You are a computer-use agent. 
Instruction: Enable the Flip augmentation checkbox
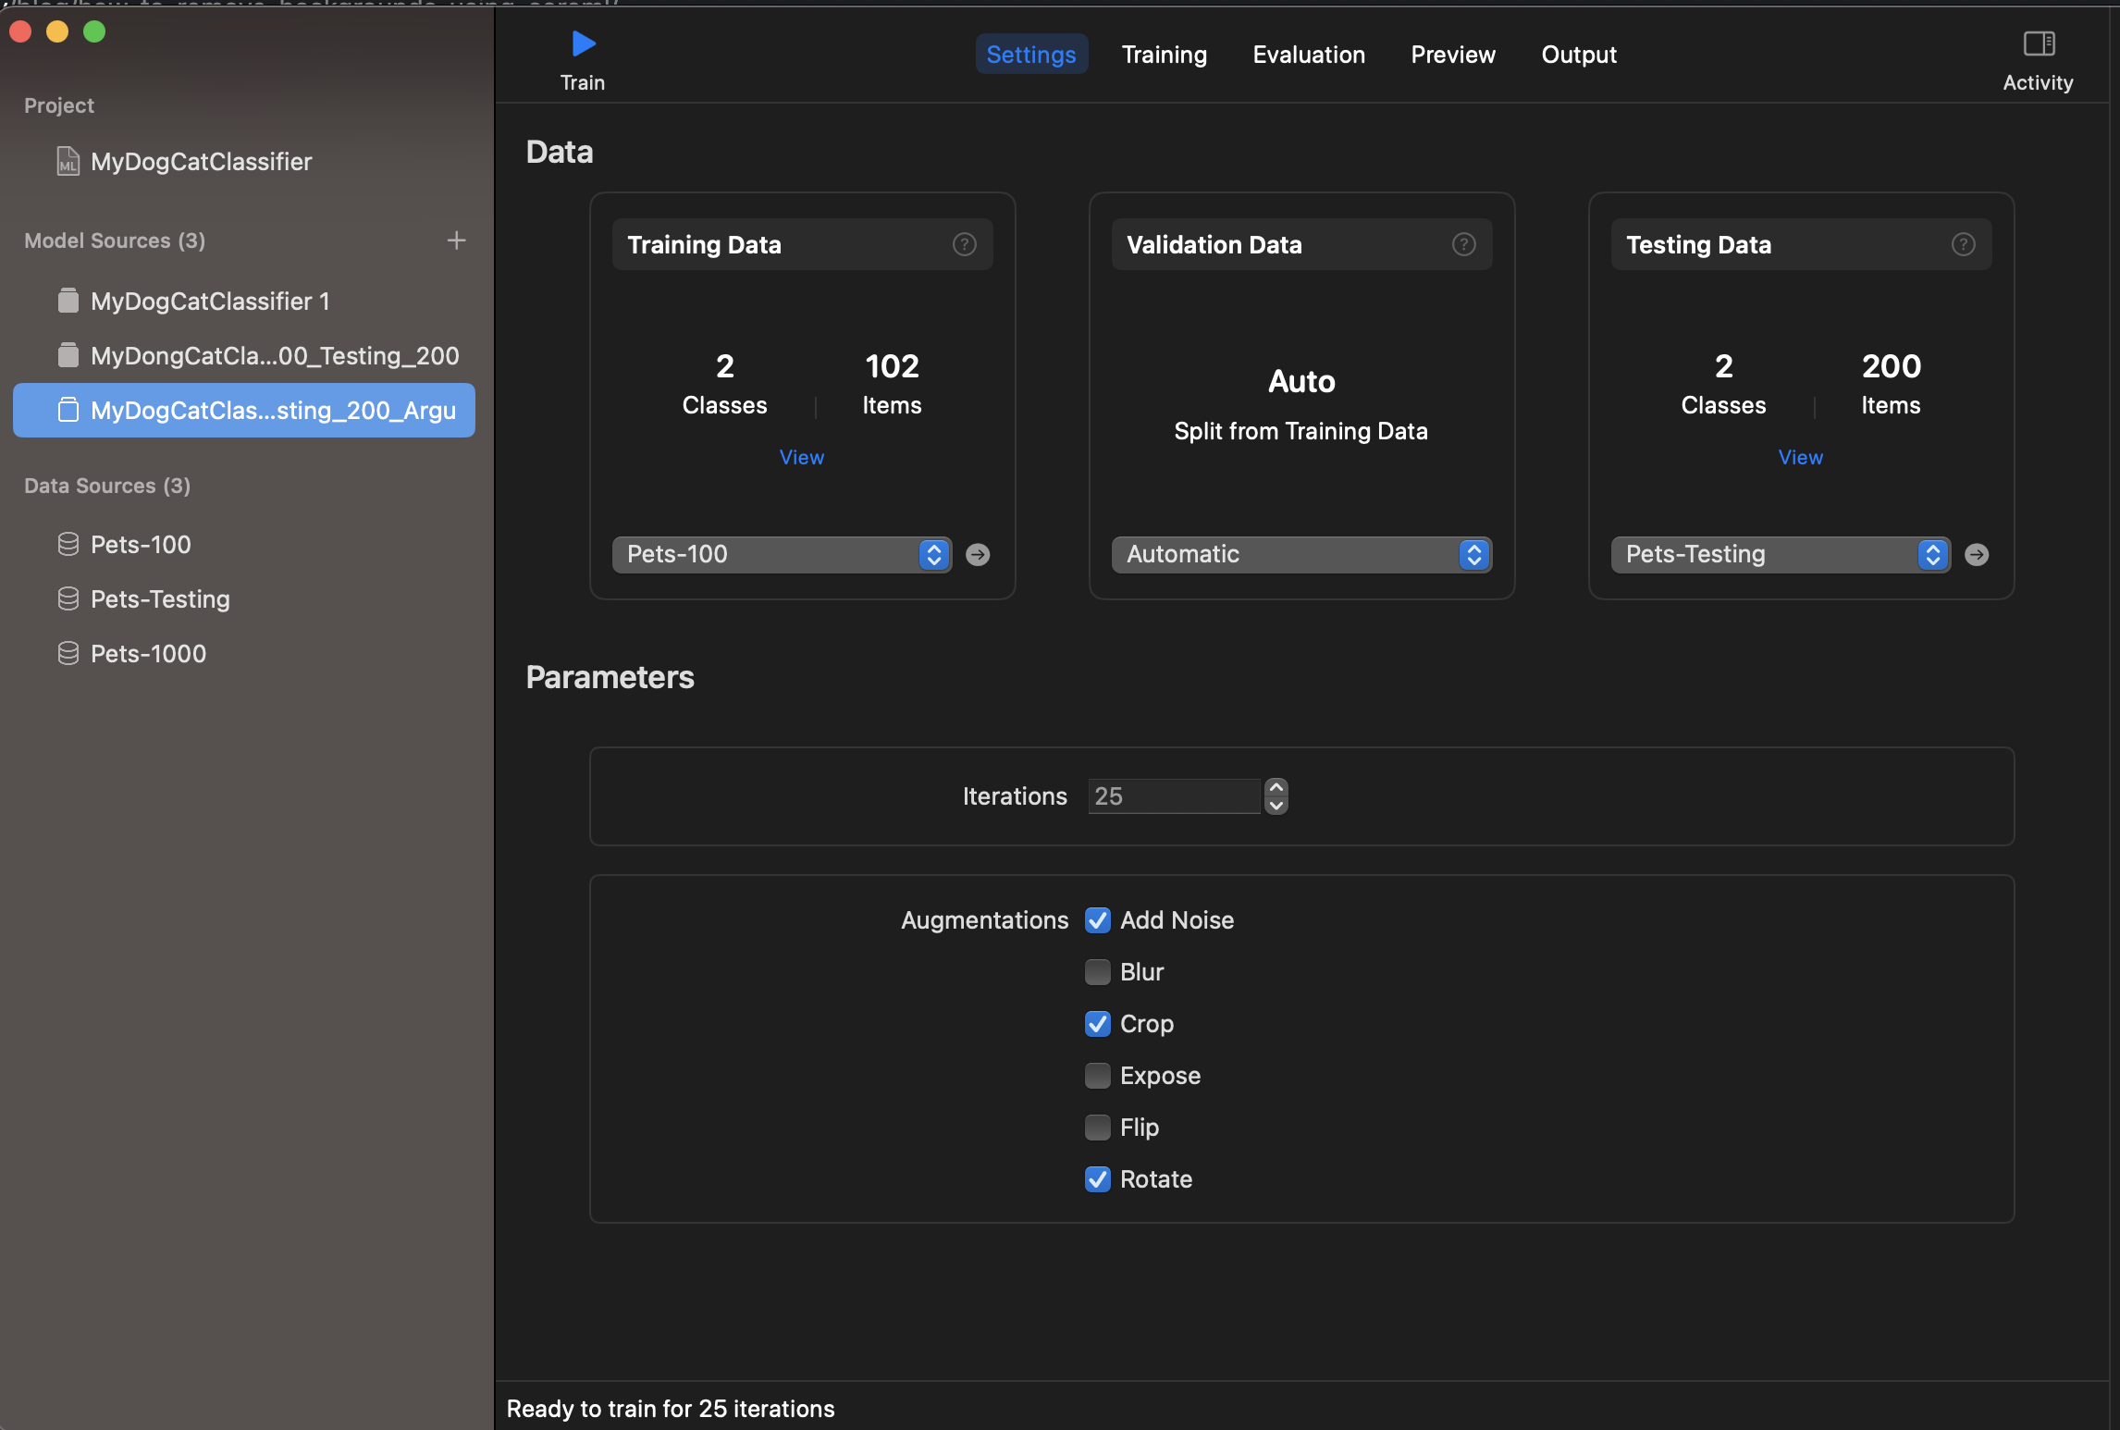(x=1098, y=1128)
